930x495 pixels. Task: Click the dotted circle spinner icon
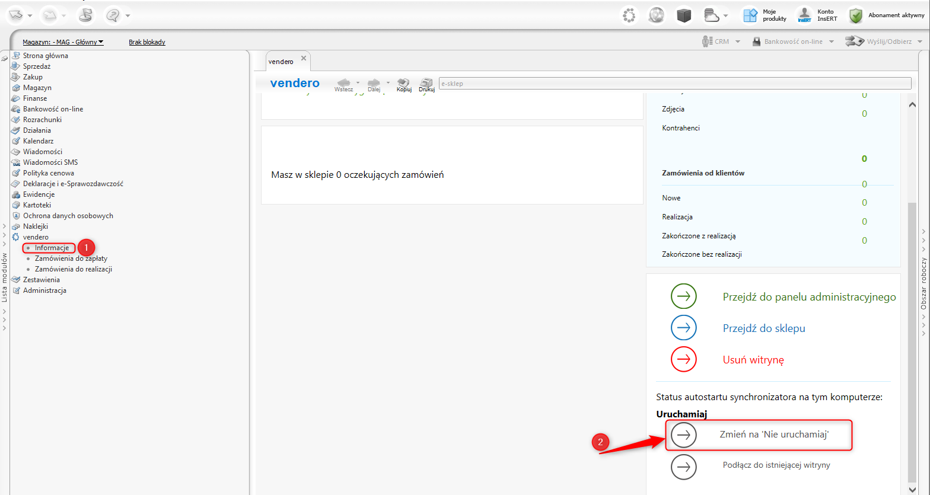[x=629, y=15]
